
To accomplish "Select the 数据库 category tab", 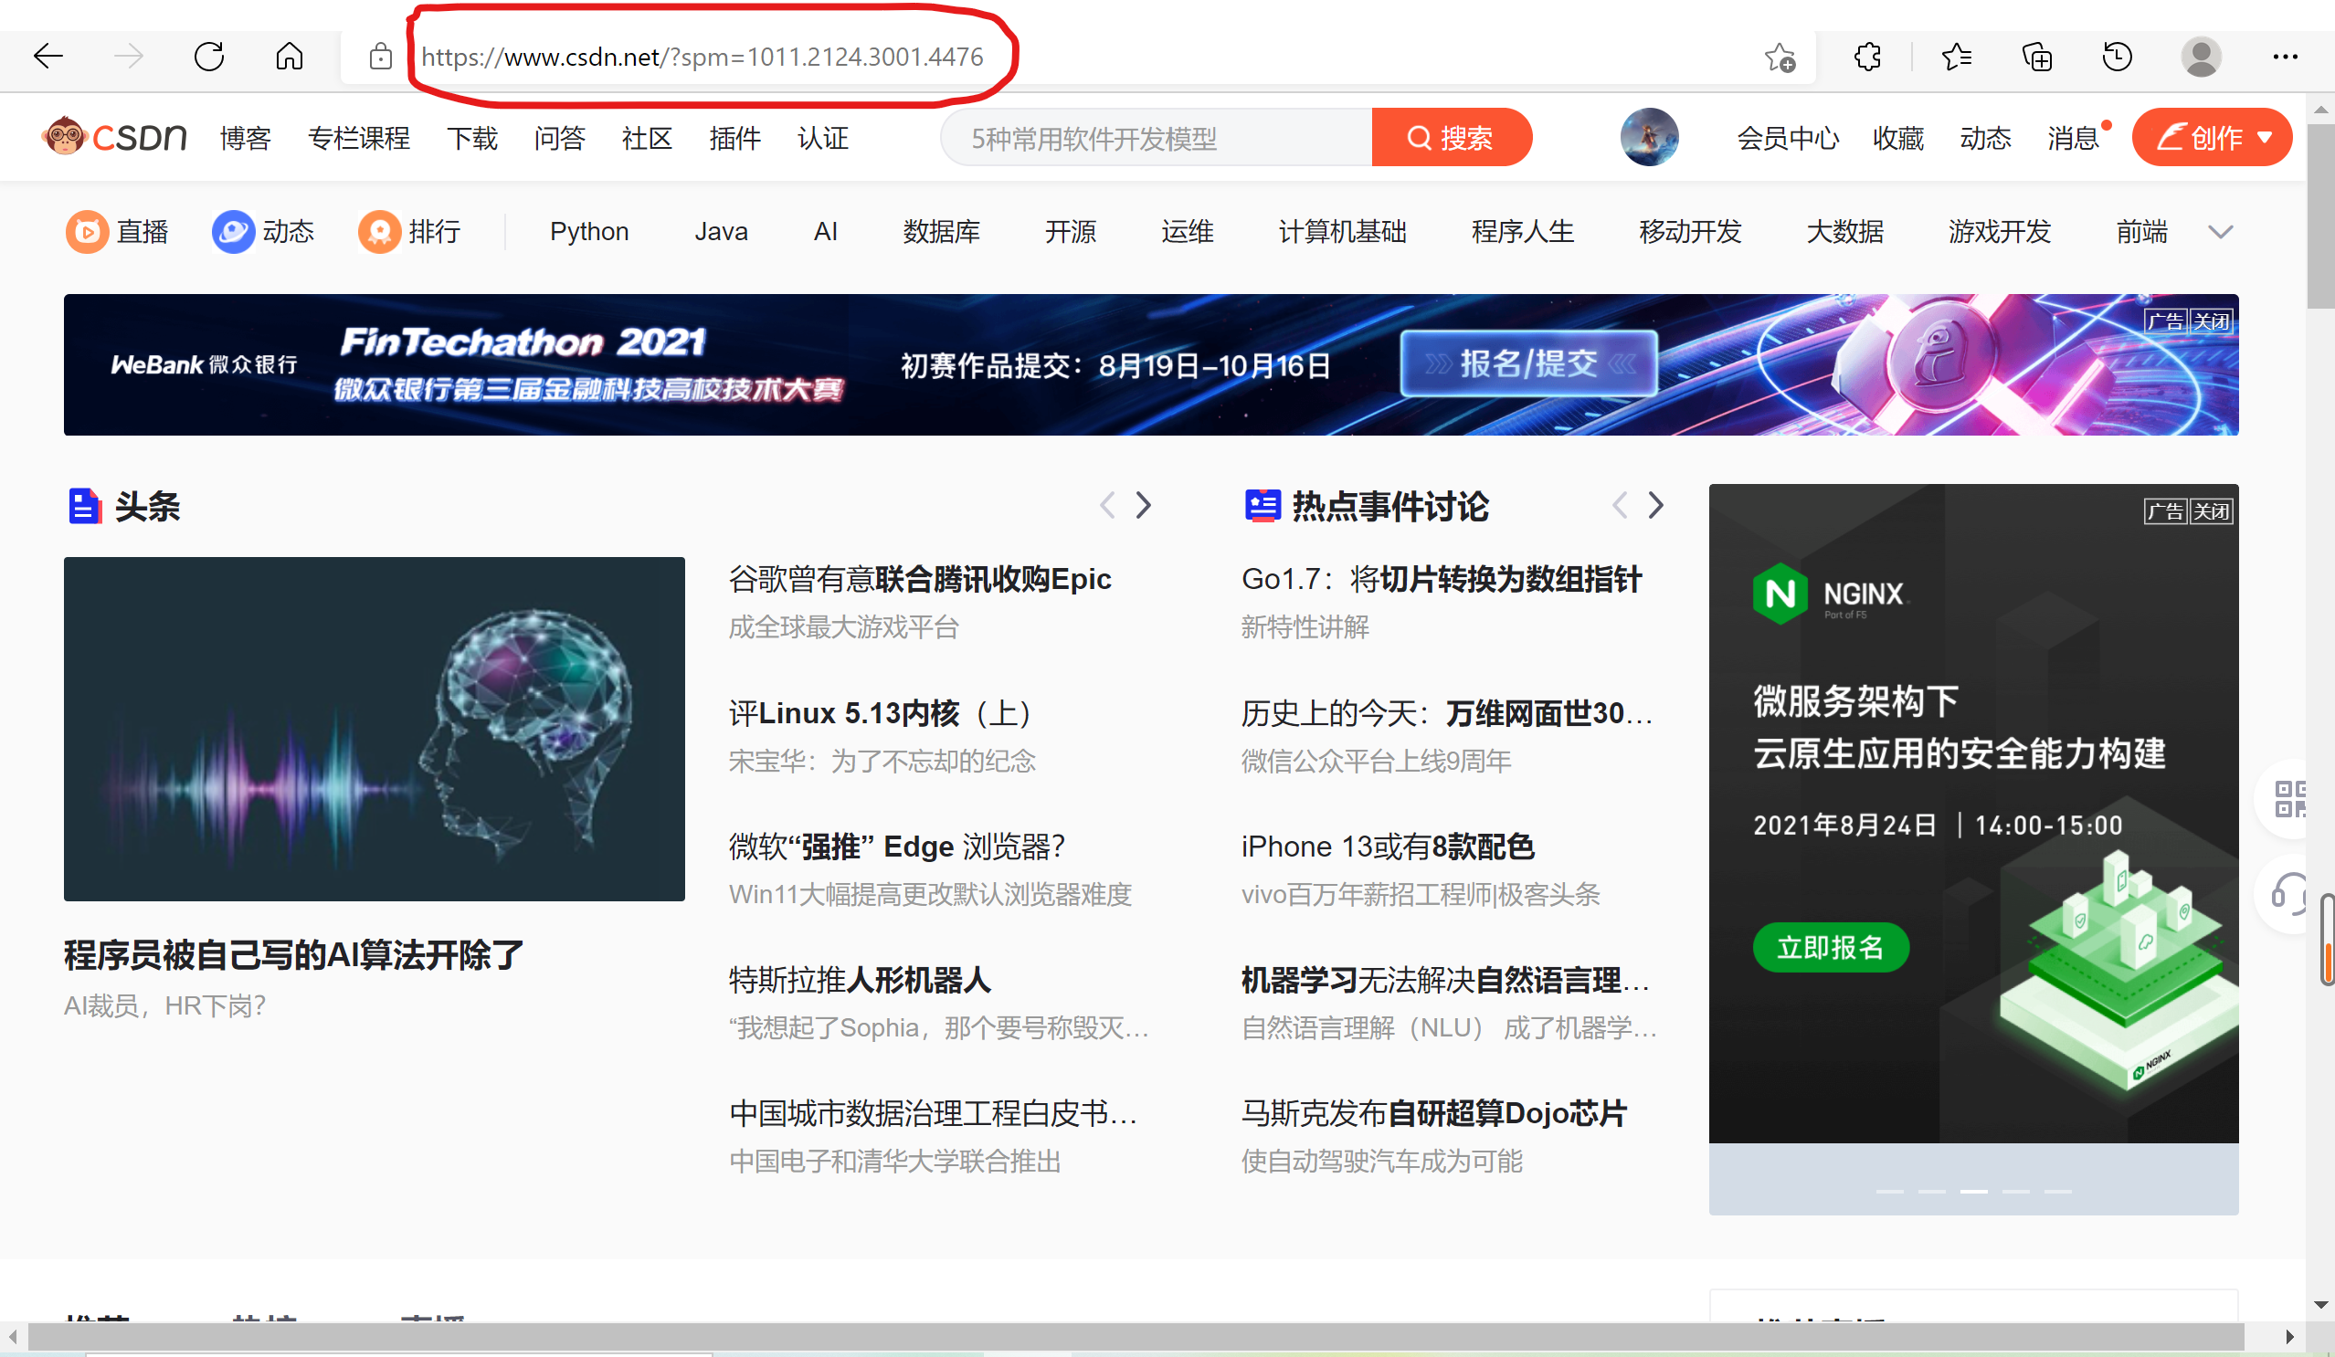I will (x=942, y=232).
